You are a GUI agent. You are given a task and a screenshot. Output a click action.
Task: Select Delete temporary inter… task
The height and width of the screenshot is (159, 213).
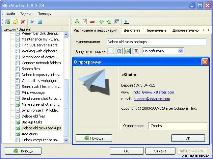(41, 75)
